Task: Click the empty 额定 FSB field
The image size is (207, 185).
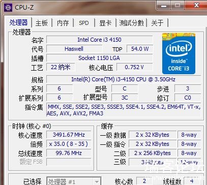Action: tap(69, 162)
